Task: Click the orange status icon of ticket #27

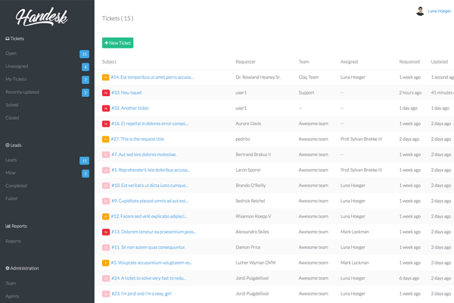Action: [106, 139]
